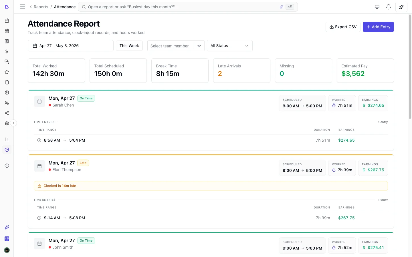Click the On Time badge on Sarah Chen's entry
412x257 pixels.
(x=86, y=98)
